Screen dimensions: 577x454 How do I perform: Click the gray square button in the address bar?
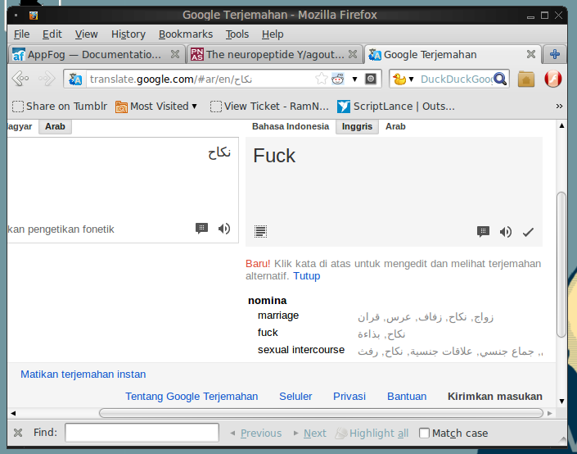tap(371, 79)
